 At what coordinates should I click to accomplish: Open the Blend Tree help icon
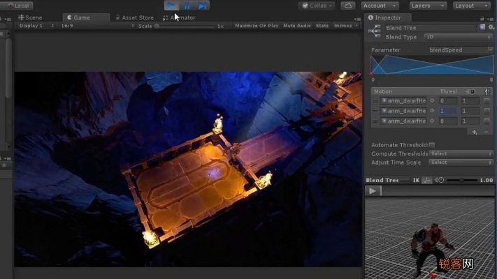[x=482, y=27]
